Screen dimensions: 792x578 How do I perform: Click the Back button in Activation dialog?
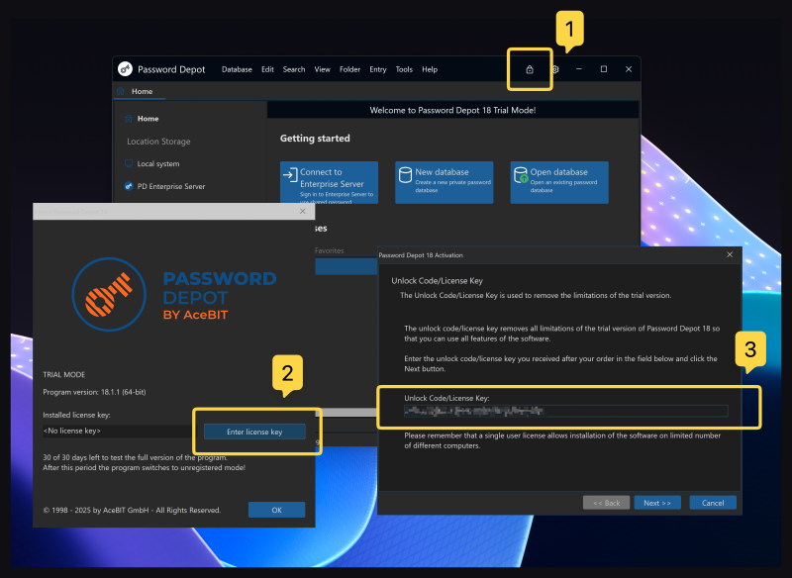(x=606, y=503)
